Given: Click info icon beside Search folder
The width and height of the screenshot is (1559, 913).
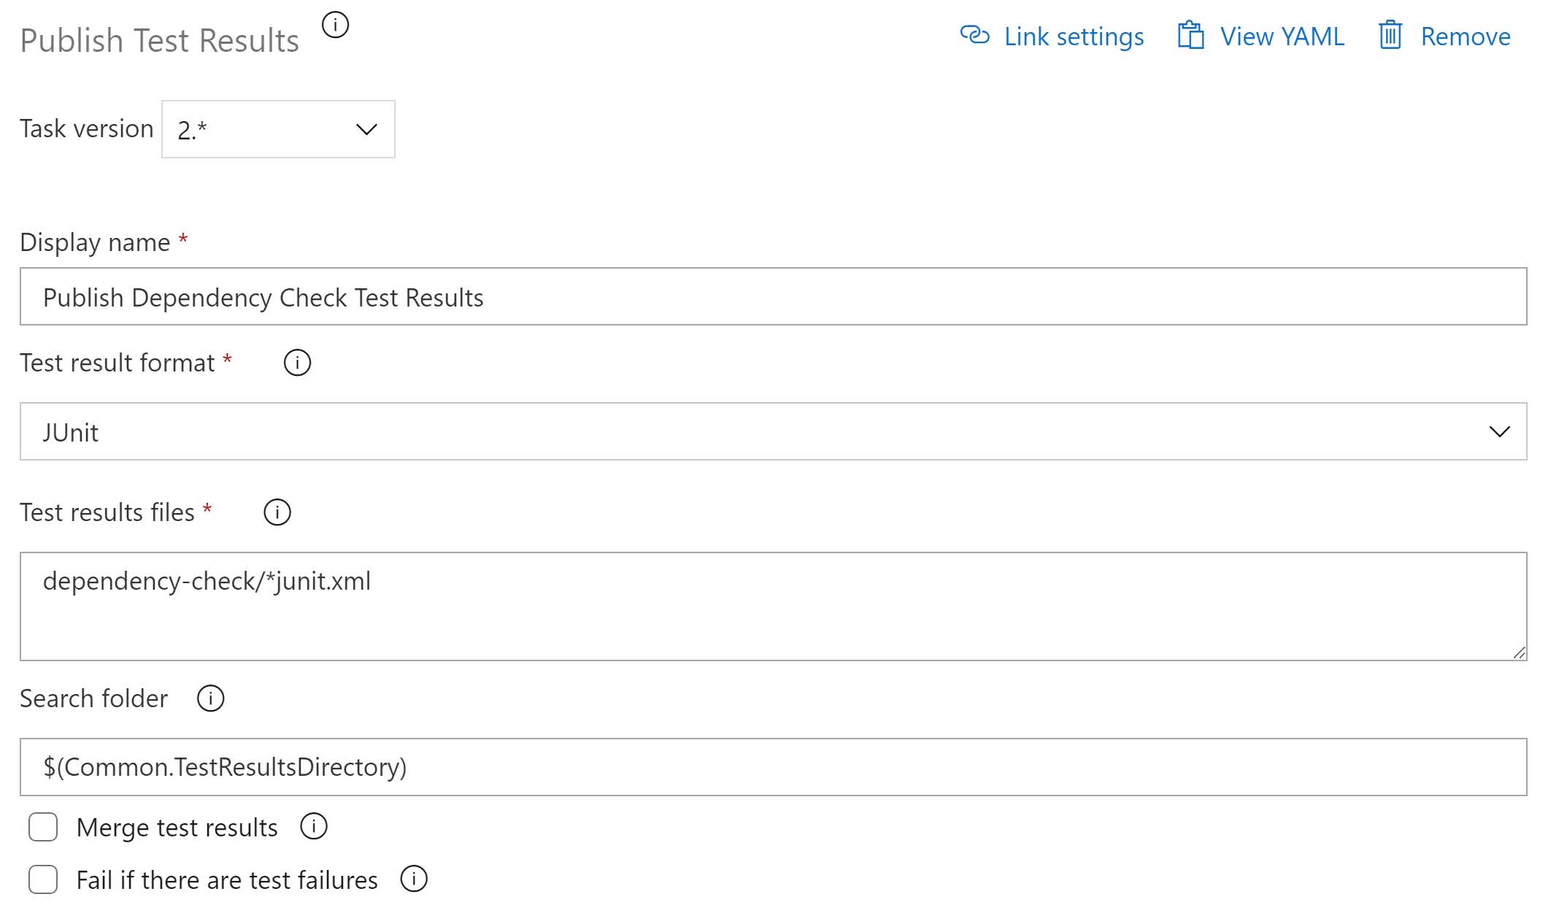Looking at the screenshot, I should click(210, 698).
